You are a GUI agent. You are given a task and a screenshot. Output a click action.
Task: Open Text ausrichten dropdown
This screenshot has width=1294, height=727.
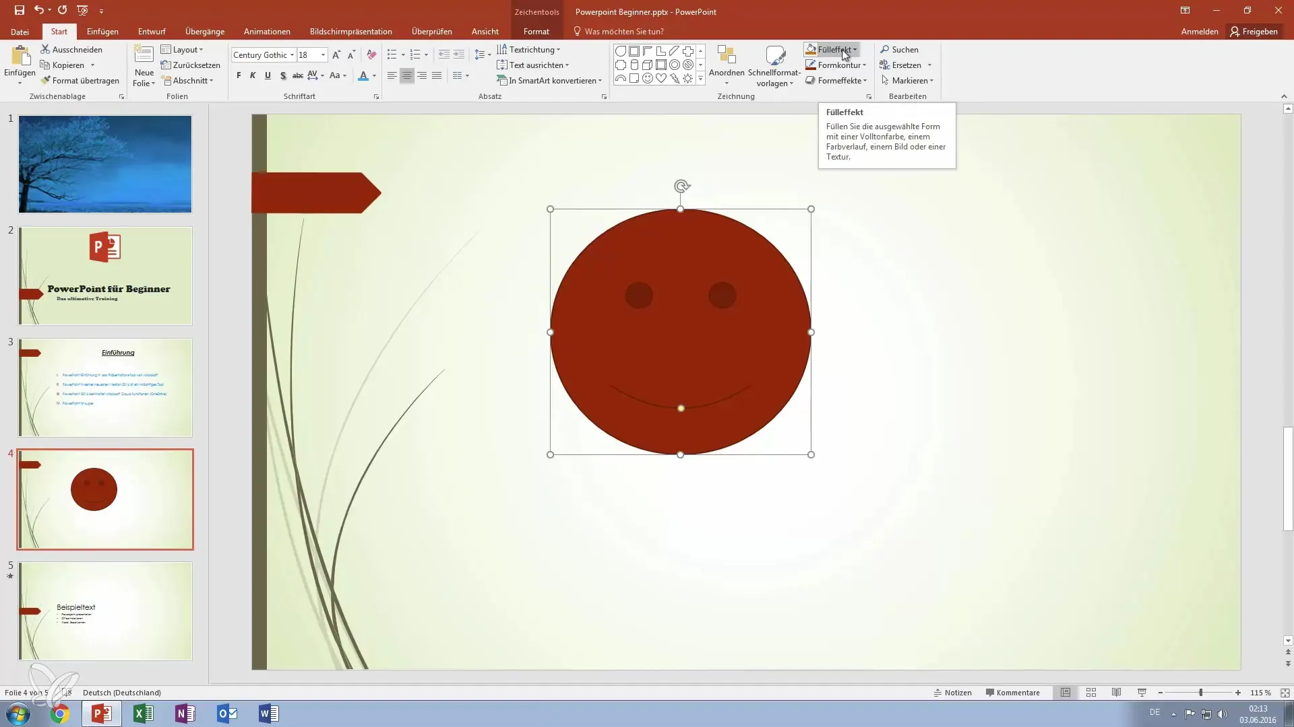click(x=533, y=65)
